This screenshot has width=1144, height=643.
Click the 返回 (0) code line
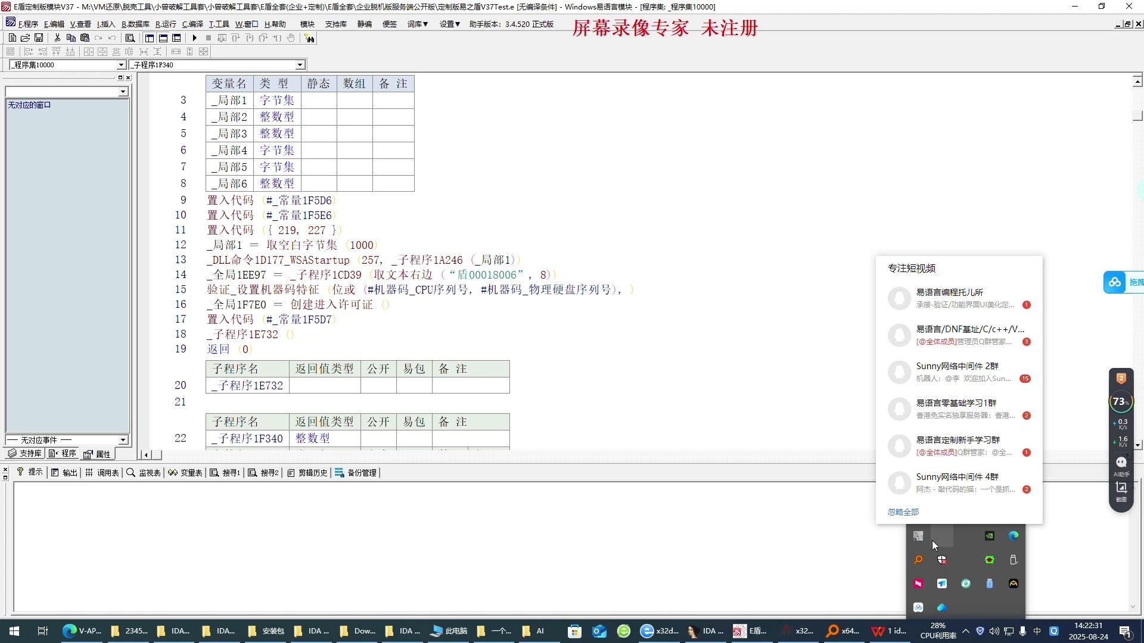click(229, 349)
